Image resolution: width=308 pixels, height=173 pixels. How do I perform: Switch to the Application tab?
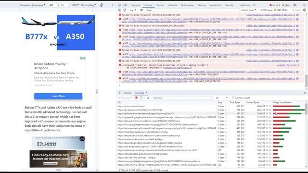click(x=216, y=5)
